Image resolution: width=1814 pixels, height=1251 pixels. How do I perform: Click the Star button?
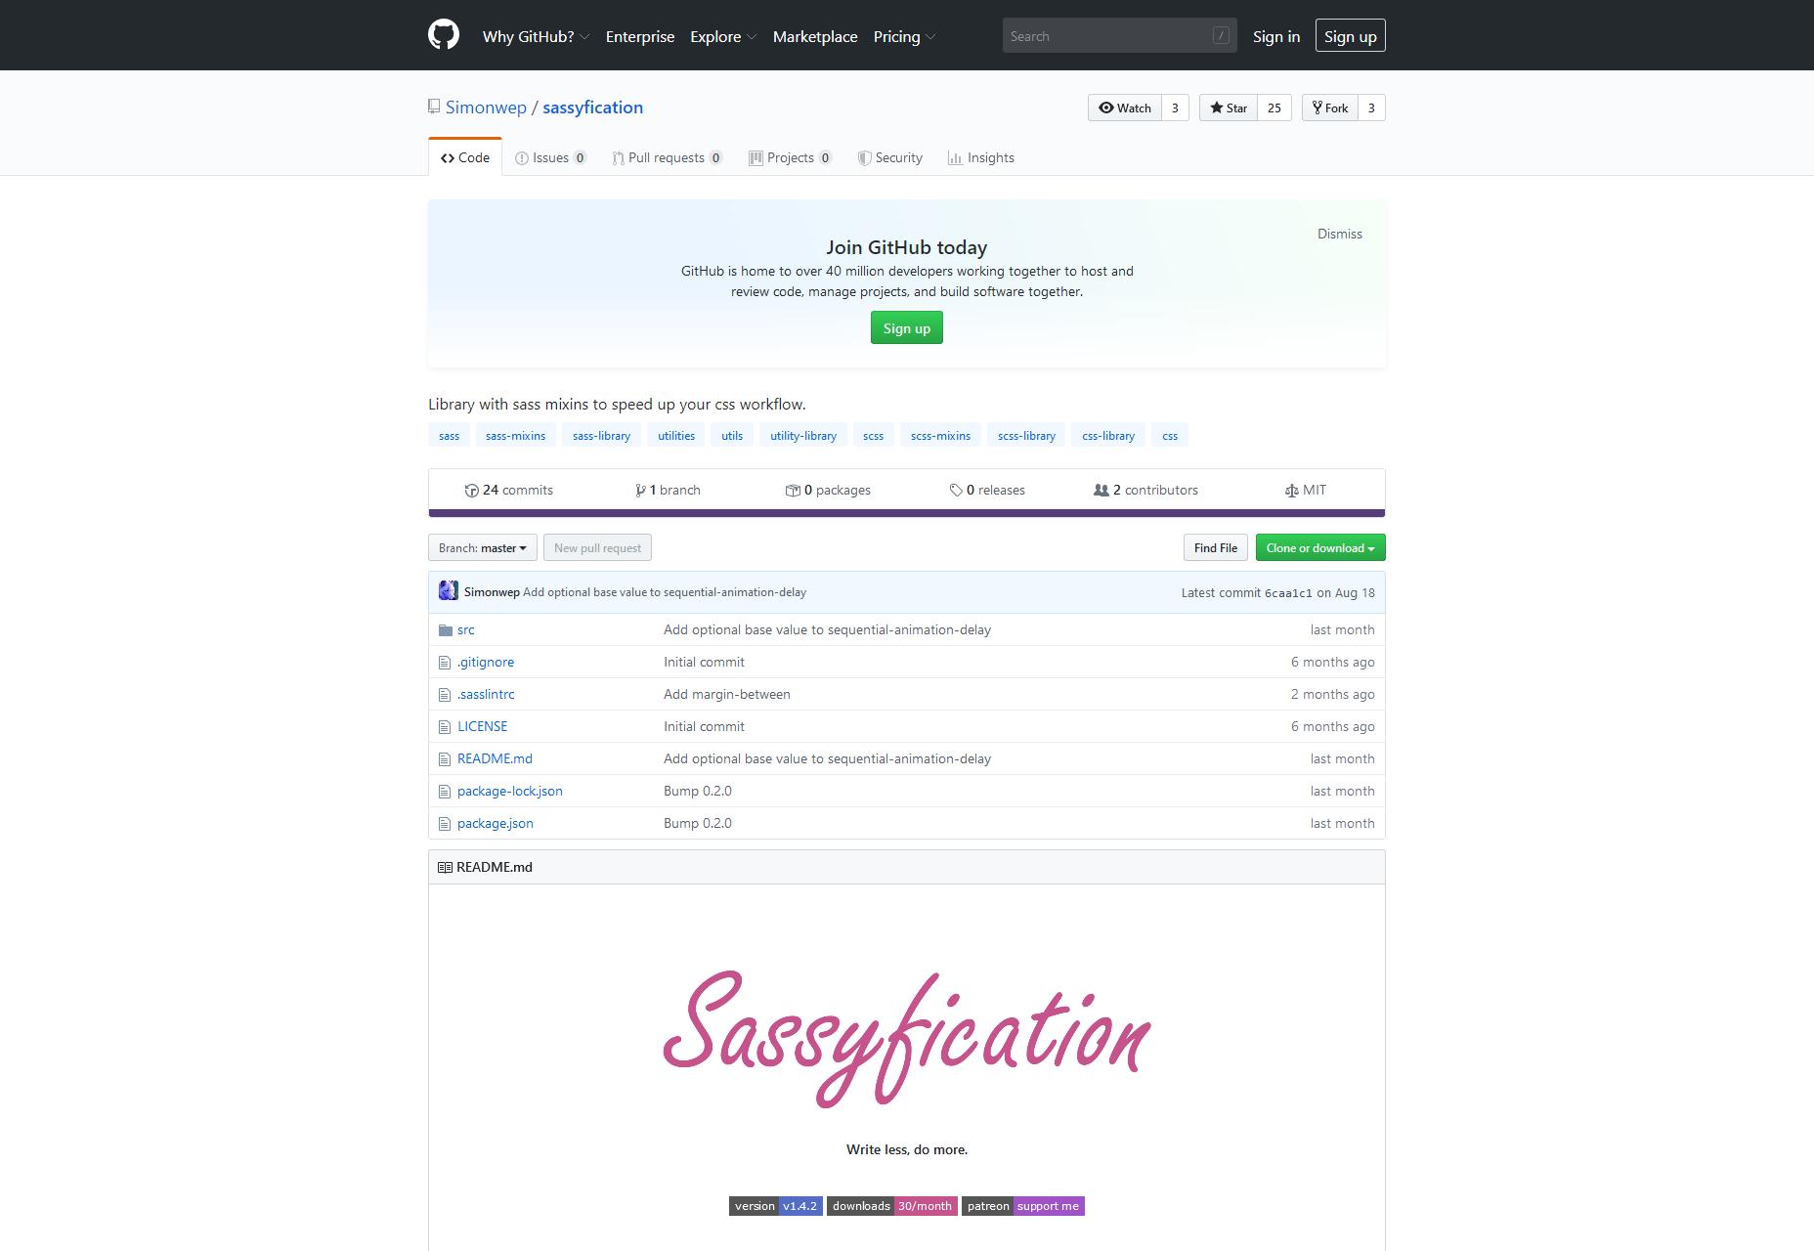(x=1229, y=108)
